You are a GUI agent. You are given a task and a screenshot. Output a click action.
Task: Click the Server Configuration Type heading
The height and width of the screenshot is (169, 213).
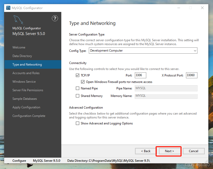(87, 34)
